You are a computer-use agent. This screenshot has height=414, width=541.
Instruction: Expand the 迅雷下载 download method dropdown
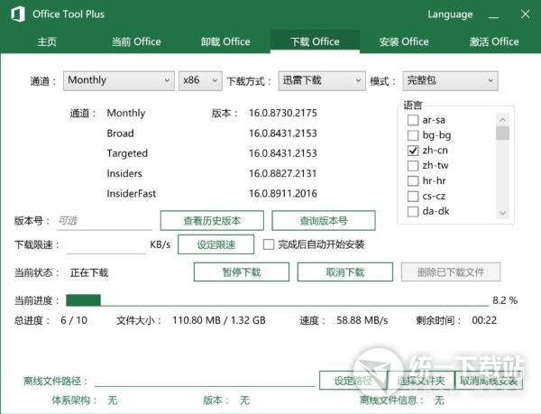coord(320,80)
